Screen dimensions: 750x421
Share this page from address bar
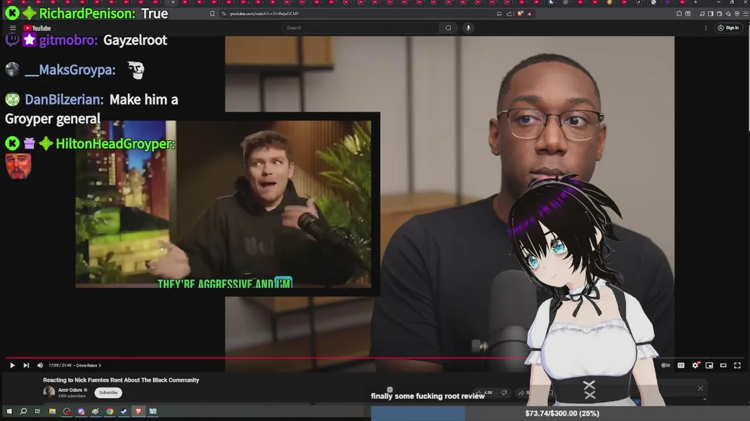pos(509,13)
